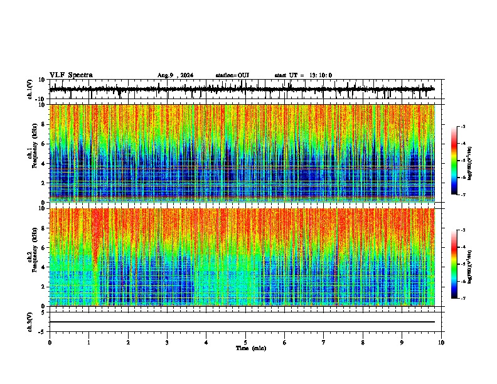Click the "-7" tick on ch.2 colorbar
The image size is (497, 384).
pos(462,299)
